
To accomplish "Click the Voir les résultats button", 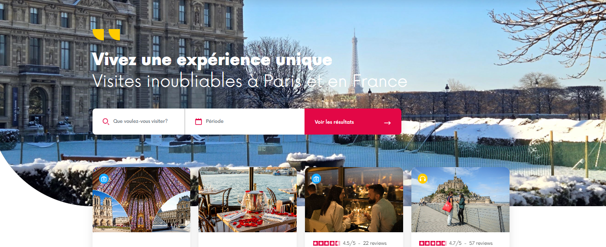I will pyautogui.click(x=353, y=122).
